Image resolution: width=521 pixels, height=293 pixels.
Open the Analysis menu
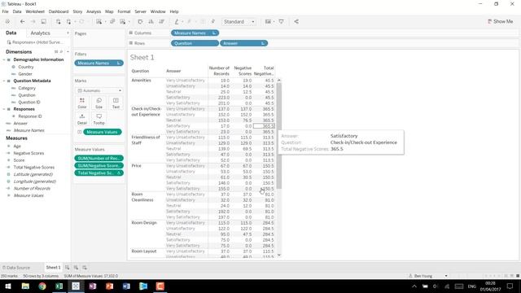click(x=94, y=11)
